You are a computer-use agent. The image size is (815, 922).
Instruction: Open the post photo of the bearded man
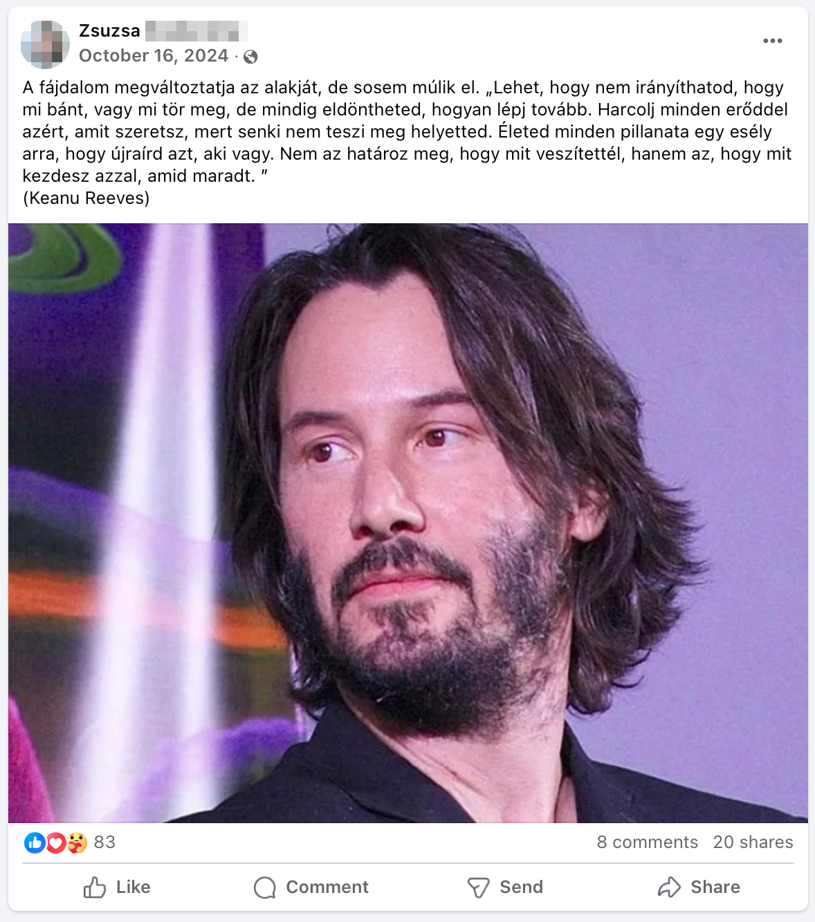pyautogui.click(x=408, y=523)
